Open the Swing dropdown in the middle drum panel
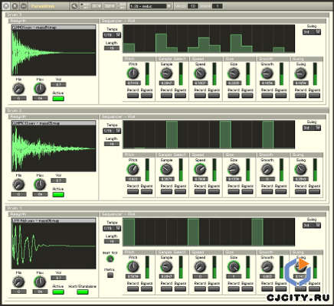The width and height of the screenshot is (334, 306). pyautogui.click(x=312, y=128)
